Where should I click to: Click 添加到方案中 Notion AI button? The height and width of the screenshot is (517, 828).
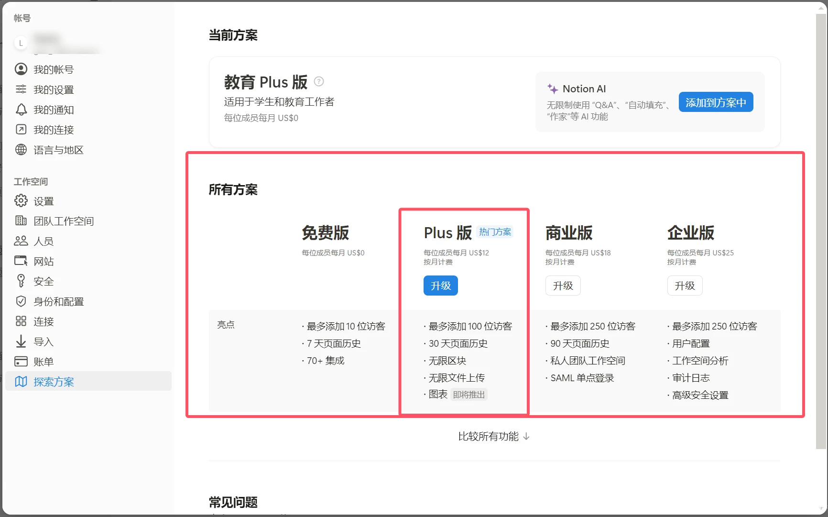click(716, 102)
